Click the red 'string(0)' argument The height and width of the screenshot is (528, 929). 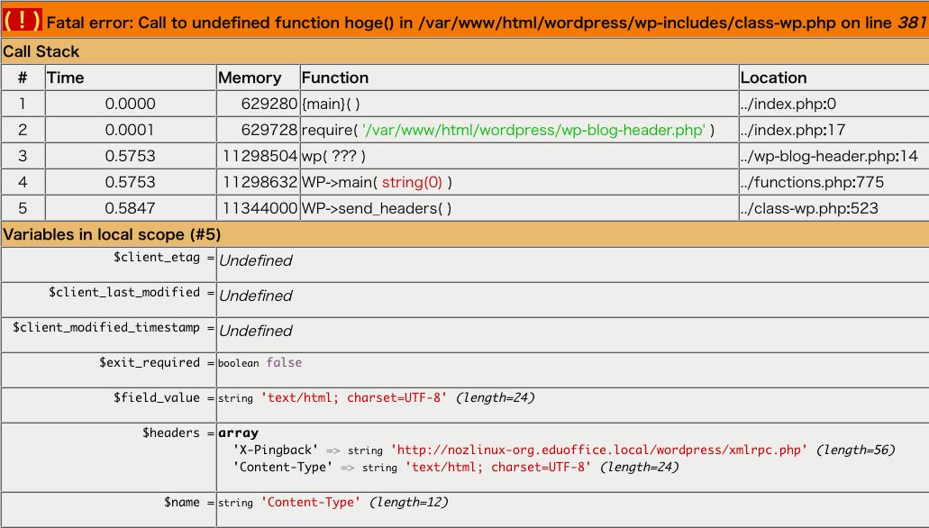click(x=412, y=182)
